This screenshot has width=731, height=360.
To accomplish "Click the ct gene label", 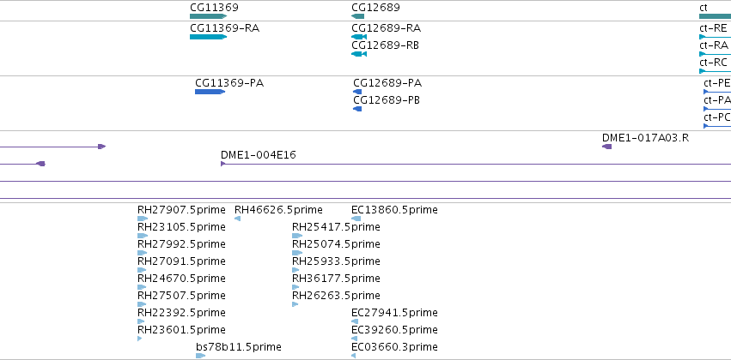I will click(704, 8).
